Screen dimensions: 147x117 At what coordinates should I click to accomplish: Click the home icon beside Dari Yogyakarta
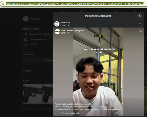point(26,39)
